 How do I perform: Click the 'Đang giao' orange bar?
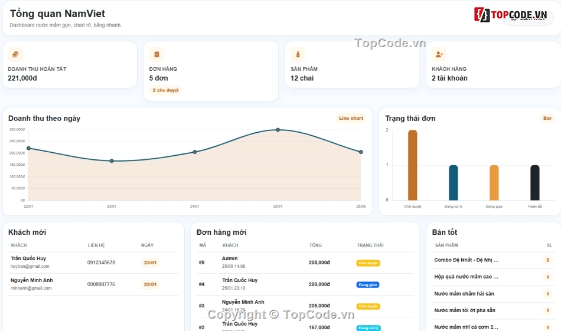click(x=494, y=183)
